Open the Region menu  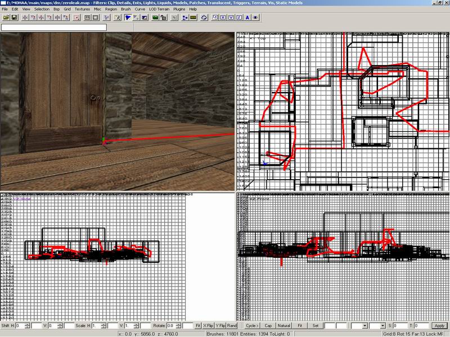(x=111, y=9)
